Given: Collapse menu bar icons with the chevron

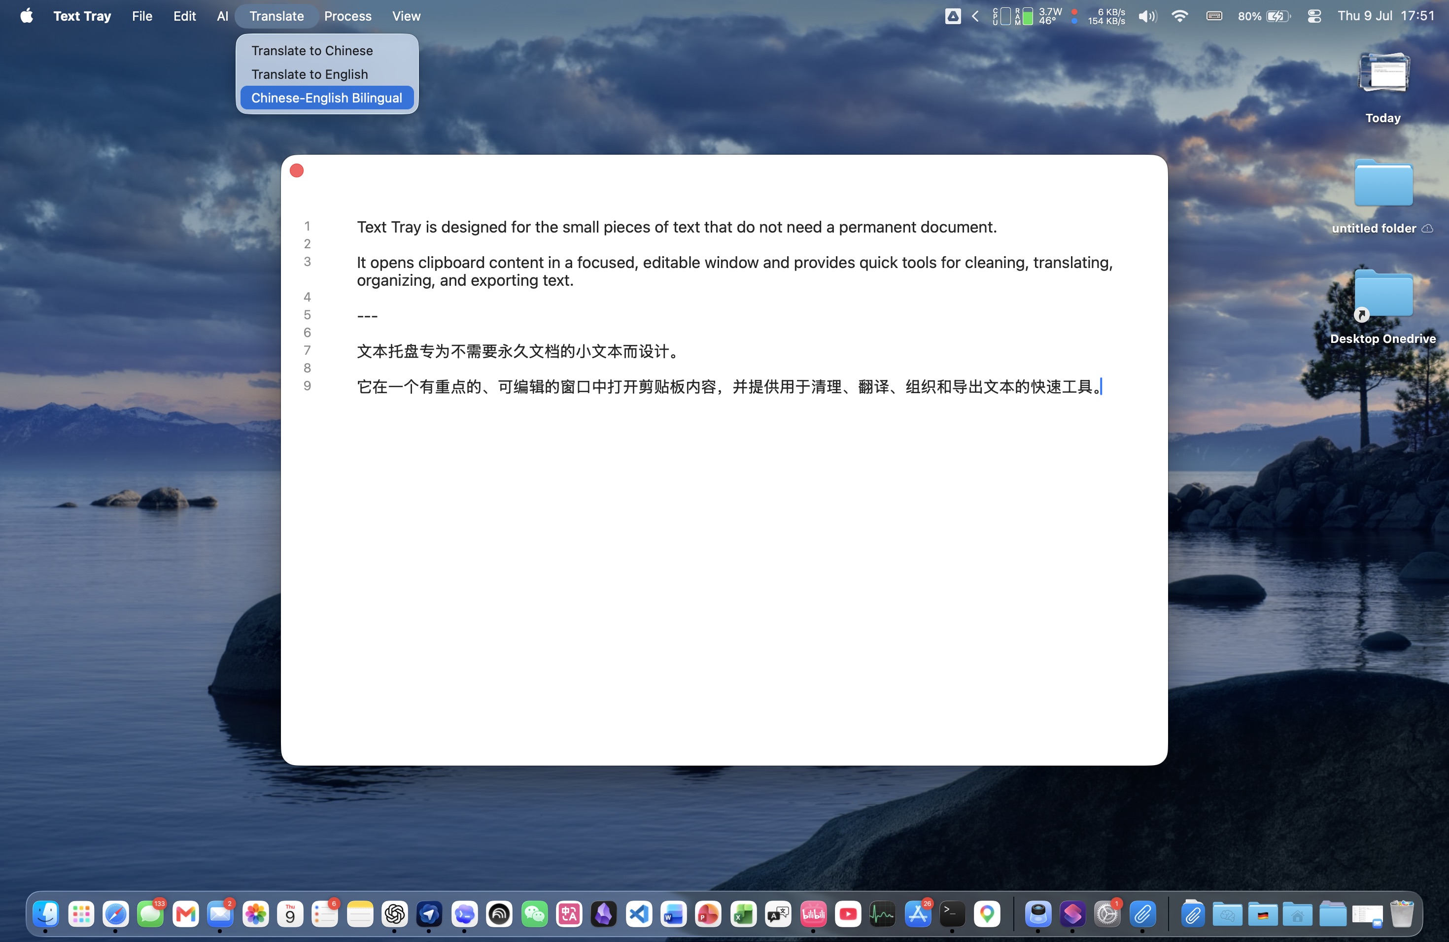Looking at the screenshot, I should point(975,16).
